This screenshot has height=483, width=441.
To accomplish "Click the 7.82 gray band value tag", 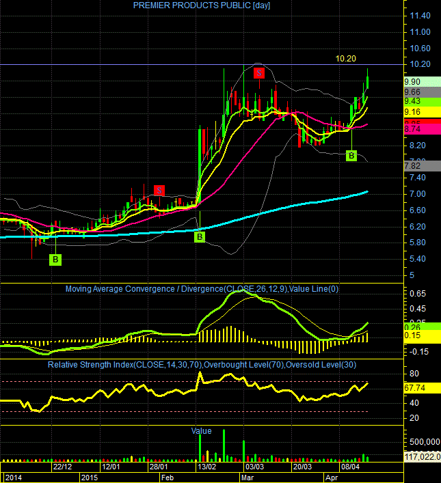I will pos(422,166).
